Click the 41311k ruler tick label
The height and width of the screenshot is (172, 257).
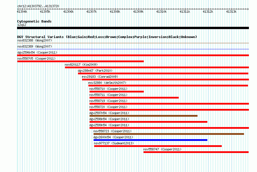(185, 12)
